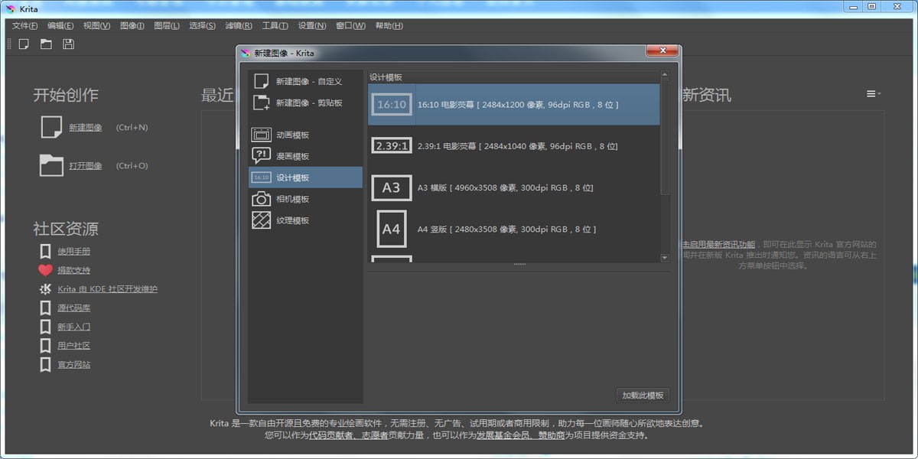This screenshot has width=918, height=459.
Task: Click the Open Image folder toolbar icon
Action: [x=46, y=44]
